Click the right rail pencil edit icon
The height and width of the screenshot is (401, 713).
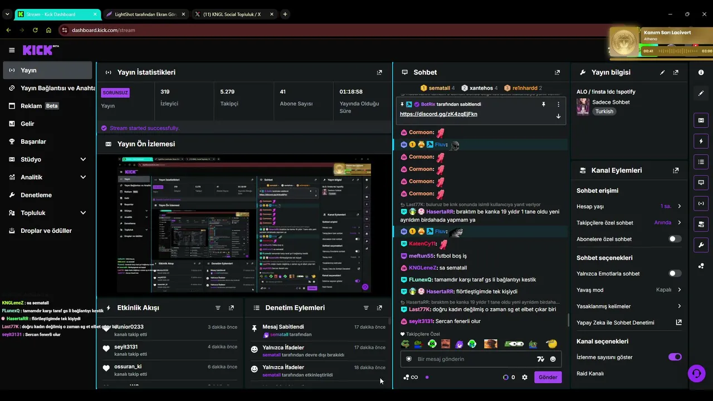click(701, 93)
